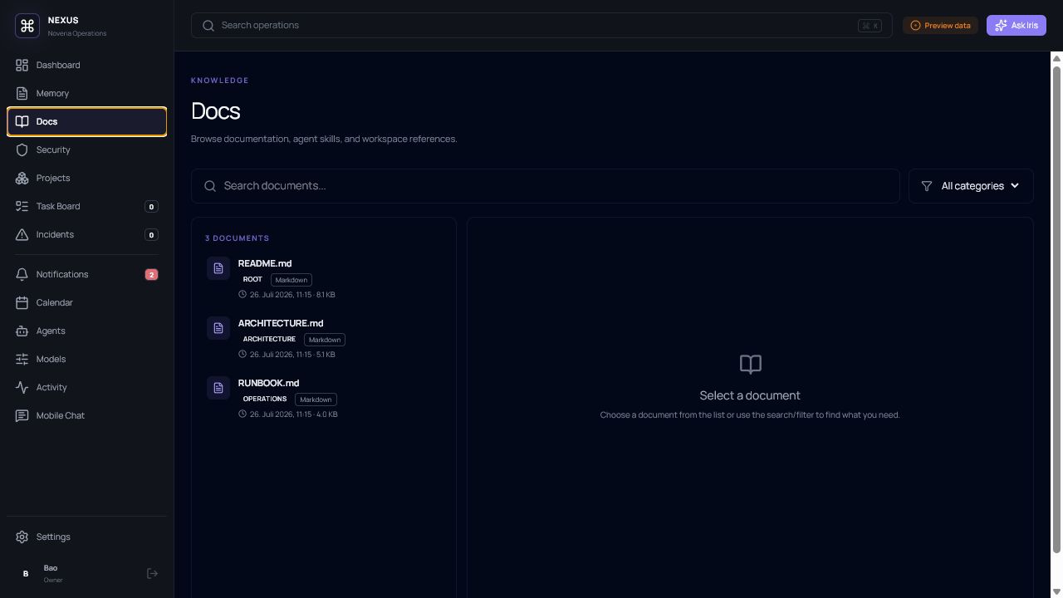This screenshot has width=1063, height=598.
Task: Open the Activity page
Action: (87, 387)
